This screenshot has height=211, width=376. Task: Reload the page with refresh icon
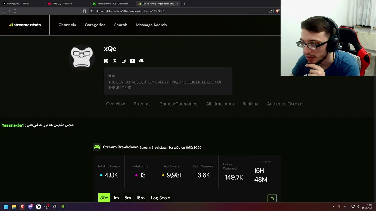[15, 11]
